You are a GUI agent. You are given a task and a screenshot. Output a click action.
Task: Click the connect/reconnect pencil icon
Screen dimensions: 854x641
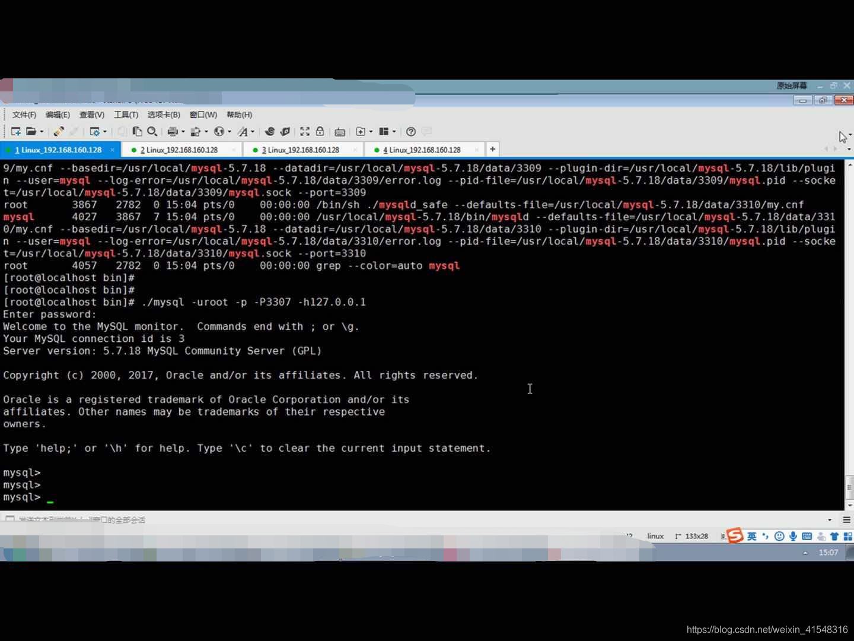[59, 131]
